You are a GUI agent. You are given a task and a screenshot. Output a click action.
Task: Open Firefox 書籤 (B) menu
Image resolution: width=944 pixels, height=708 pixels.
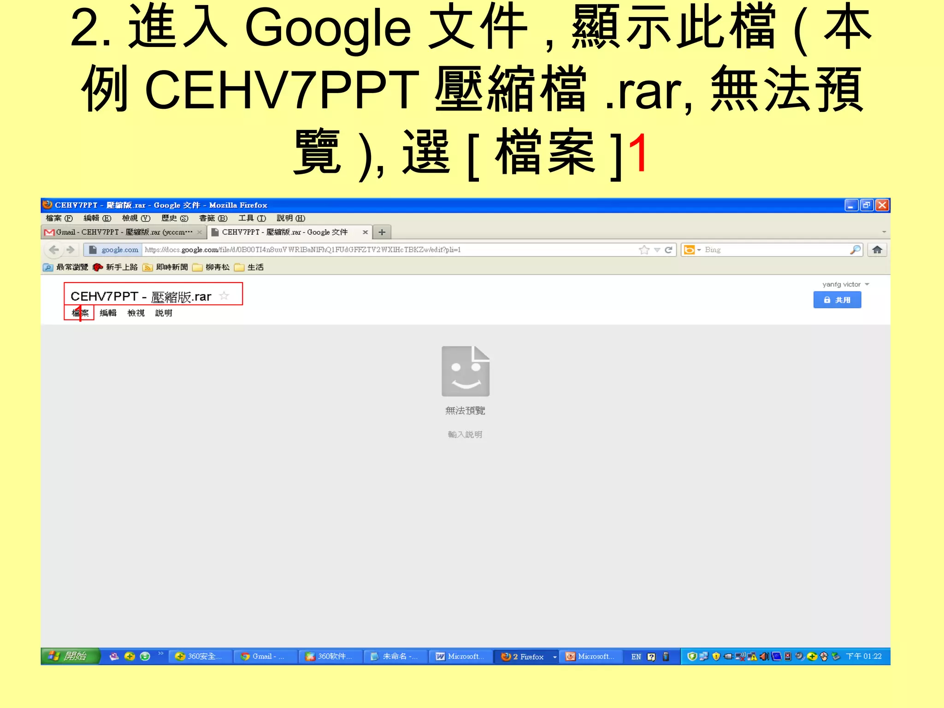213,218
